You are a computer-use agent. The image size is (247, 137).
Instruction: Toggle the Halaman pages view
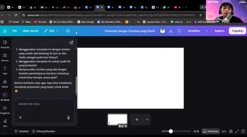tap(211, 131)
